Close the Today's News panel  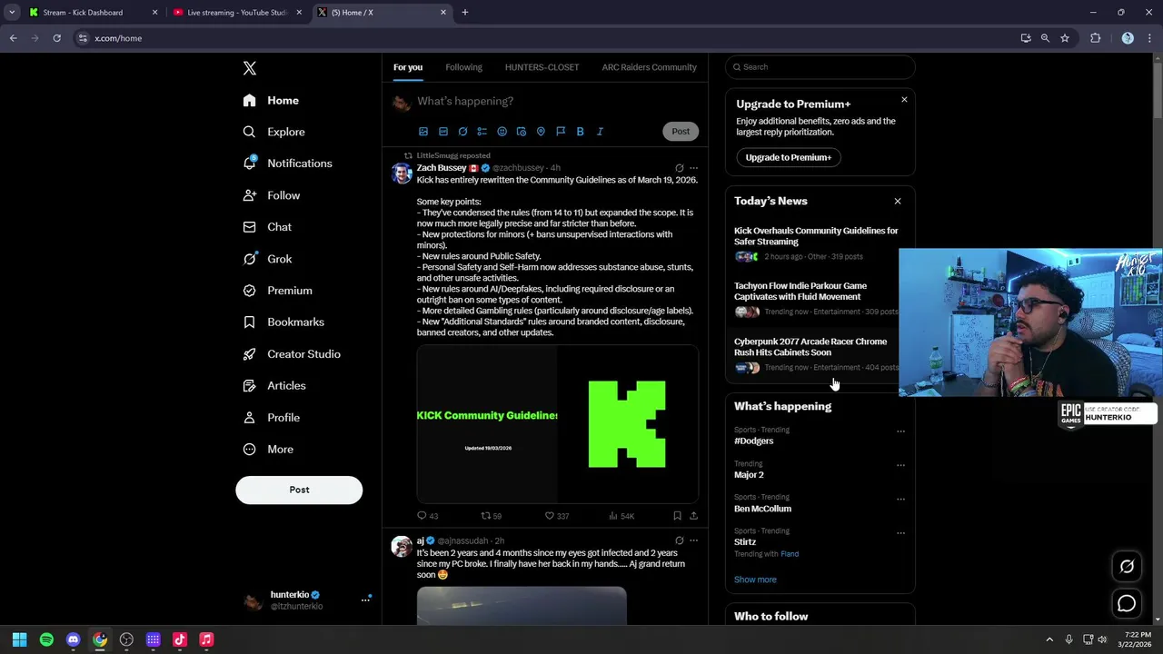[x=898, y=202]
